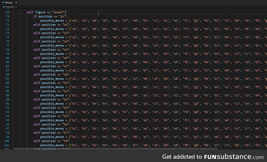Image resolution: width=267 pixels, height=162 pixels.
Task: Select line number 69 in the gutter
Action: coord(8,12)
